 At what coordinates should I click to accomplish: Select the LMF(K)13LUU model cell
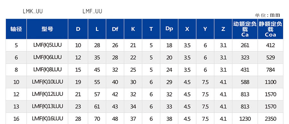48,106
